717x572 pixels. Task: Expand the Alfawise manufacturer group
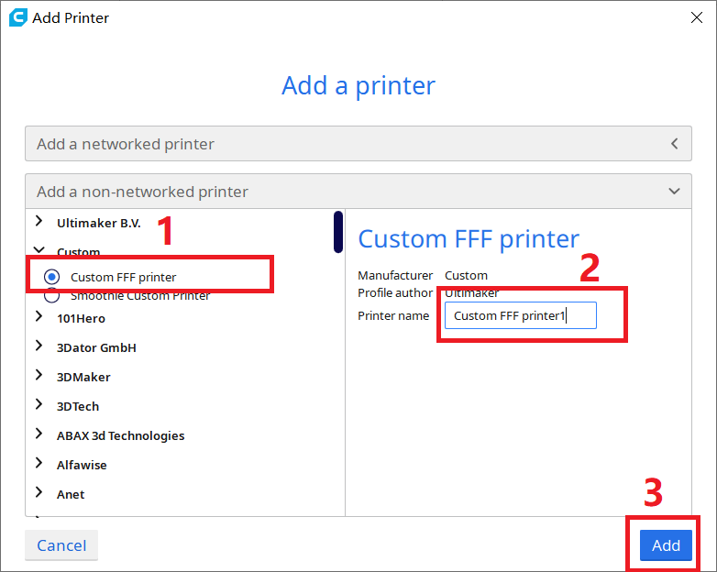39,463
